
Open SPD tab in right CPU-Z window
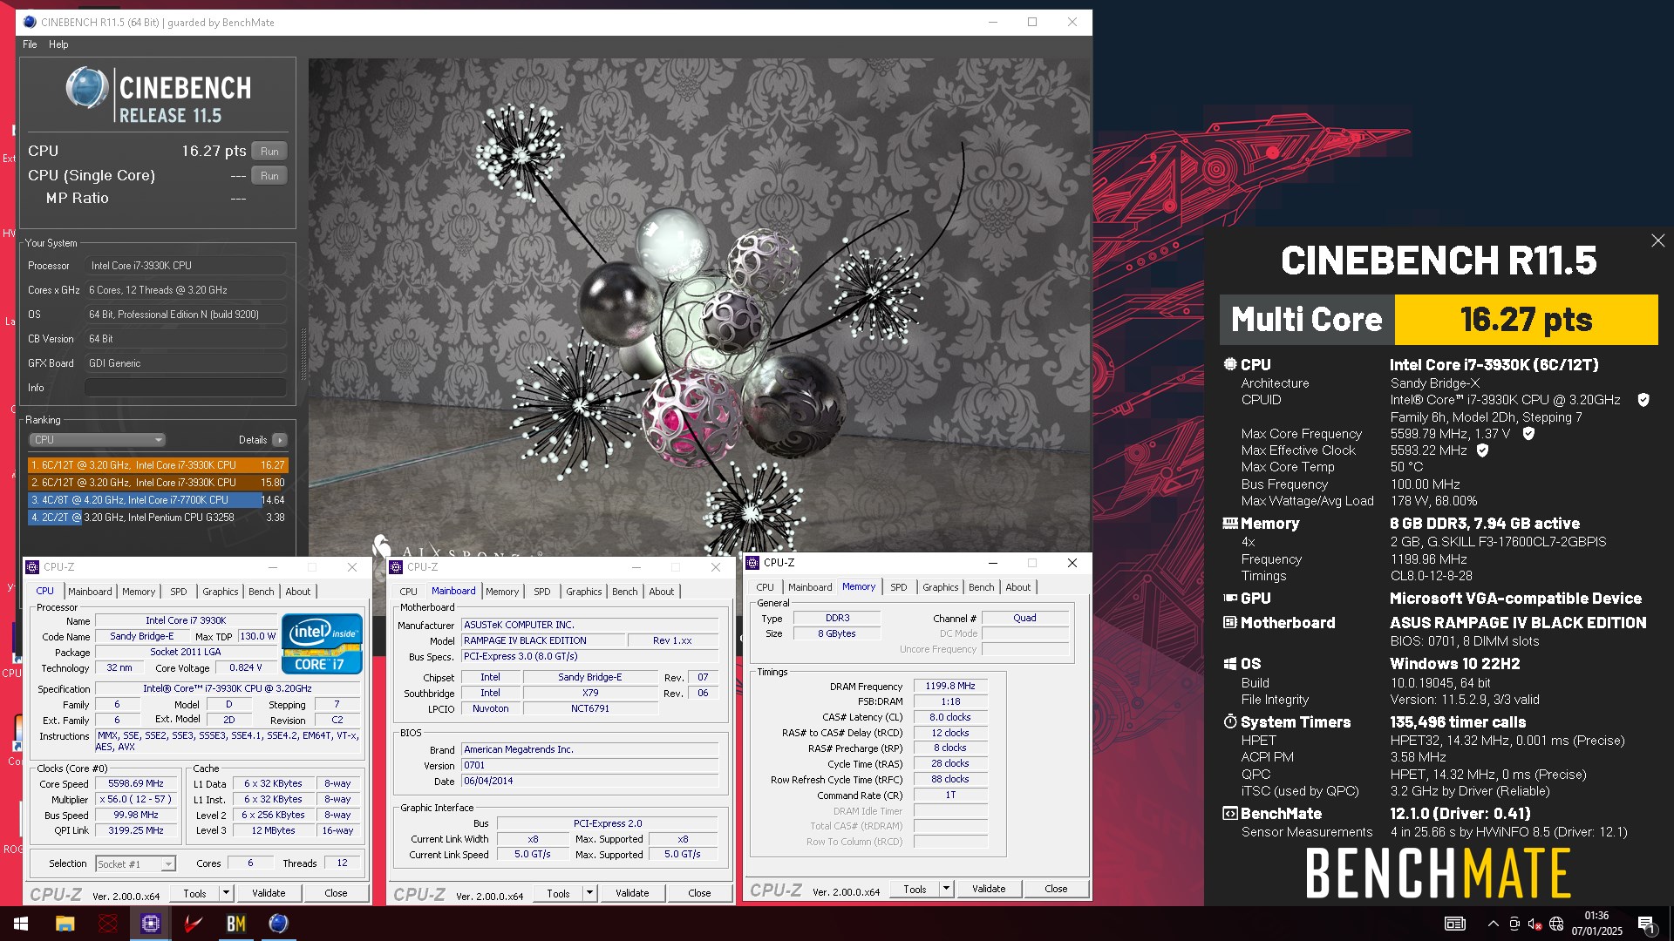898,587
